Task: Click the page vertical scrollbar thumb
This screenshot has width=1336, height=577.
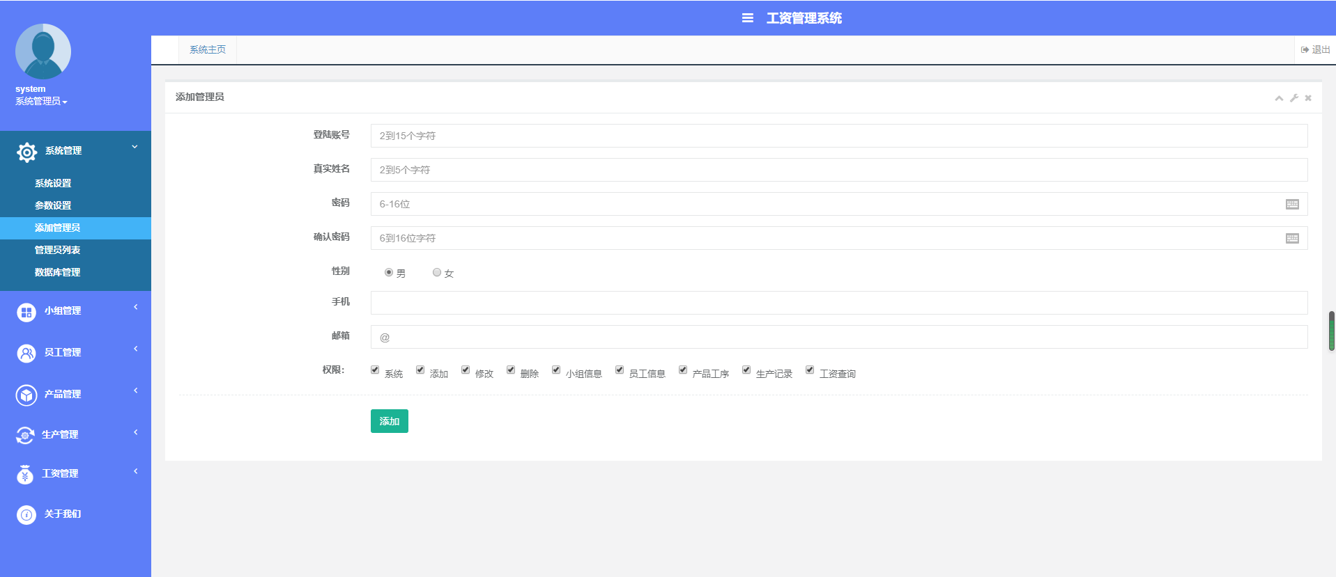Action: 1332,331
